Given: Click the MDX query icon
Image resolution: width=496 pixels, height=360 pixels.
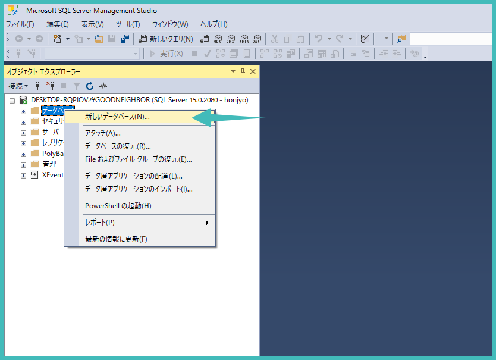Looking at the screenshot, I should pyautogui.click(x=218, y=39).
